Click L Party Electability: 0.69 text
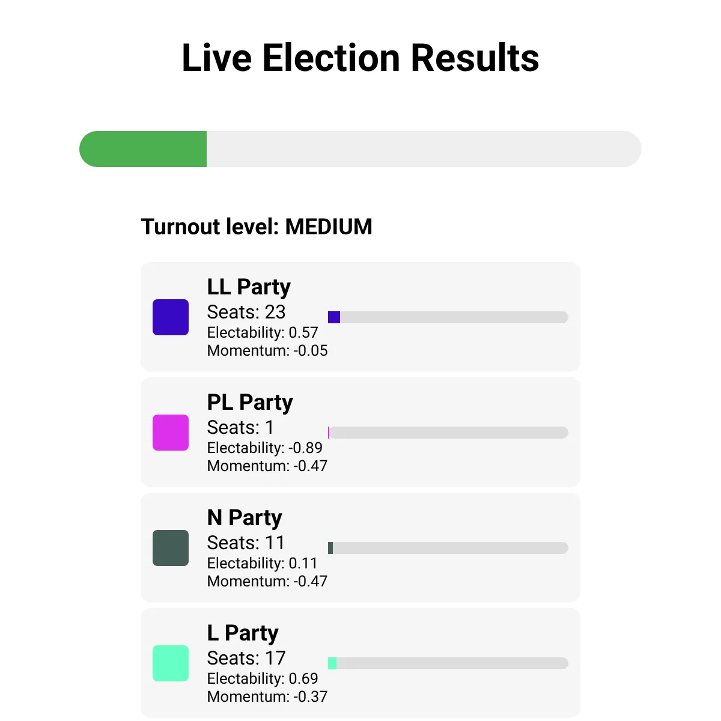Screen dimensions: 721x721 point(263,679)
